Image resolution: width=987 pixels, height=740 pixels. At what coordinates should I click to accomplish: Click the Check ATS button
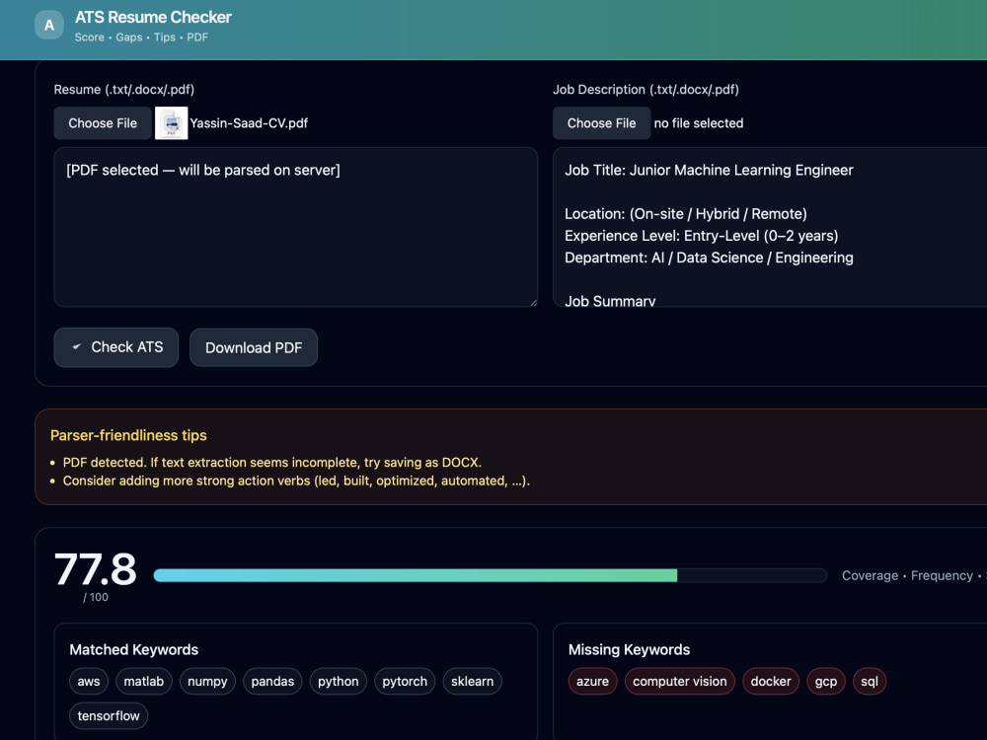(x=116, y=347)
